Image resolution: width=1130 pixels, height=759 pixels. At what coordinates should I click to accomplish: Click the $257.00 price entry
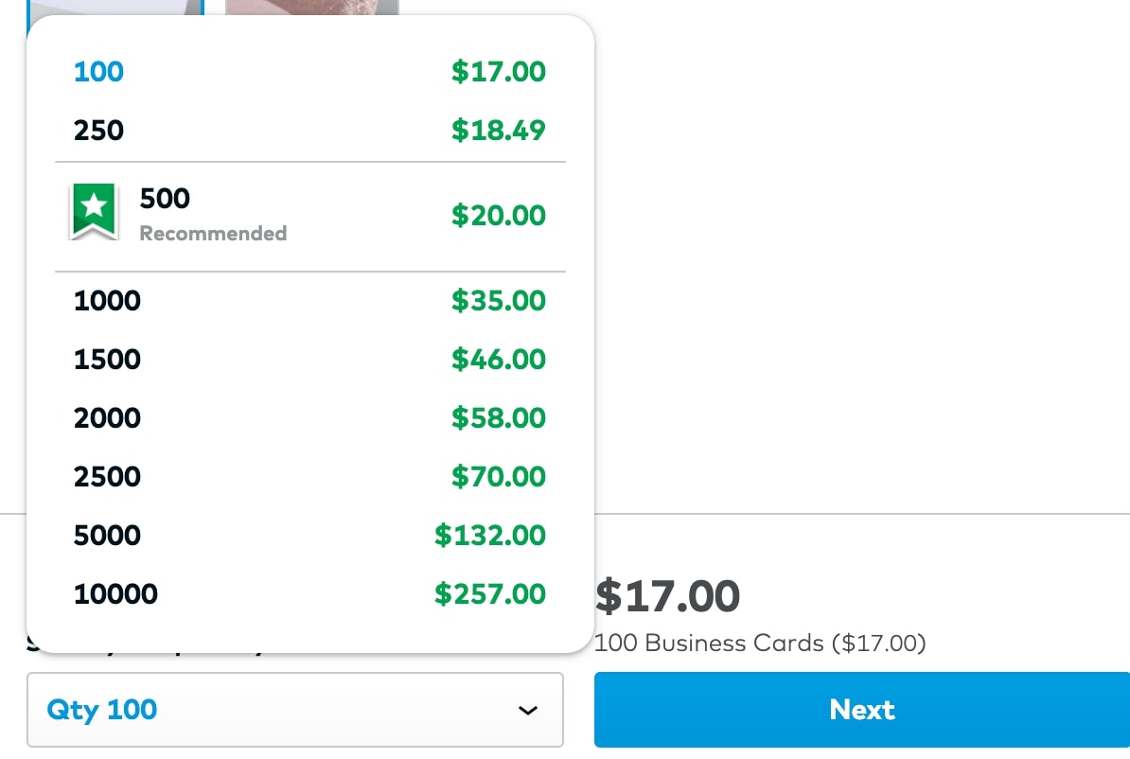click(x=490, y=594)
